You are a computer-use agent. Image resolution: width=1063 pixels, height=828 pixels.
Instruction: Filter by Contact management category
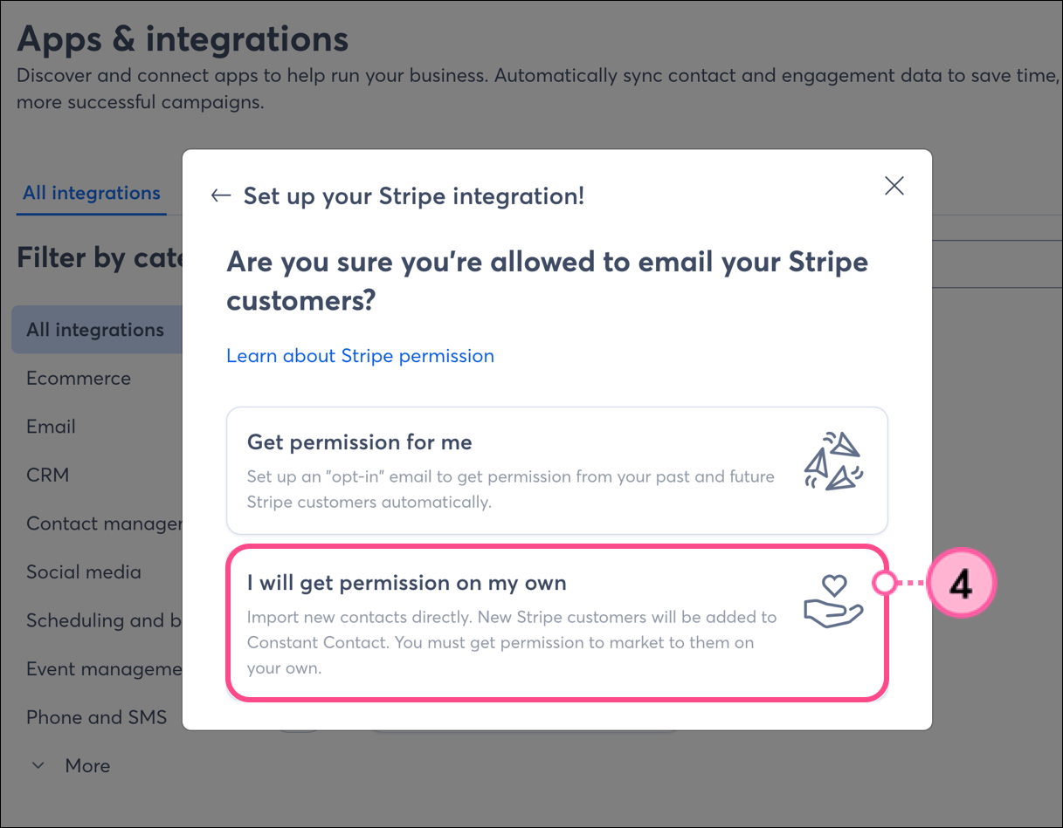[104, 523]
